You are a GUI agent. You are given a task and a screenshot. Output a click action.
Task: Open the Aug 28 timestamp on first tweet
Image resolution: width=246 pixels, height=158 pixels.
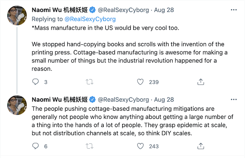[x=164, y=10]
